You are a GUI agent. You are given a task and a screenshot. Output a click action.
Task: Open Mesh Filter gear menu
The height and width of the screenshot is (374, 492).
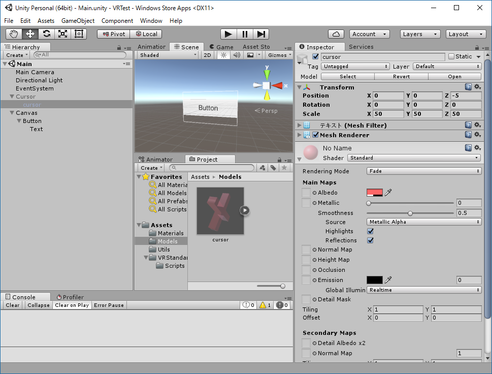pyautogui.click(x=478, y=125)
